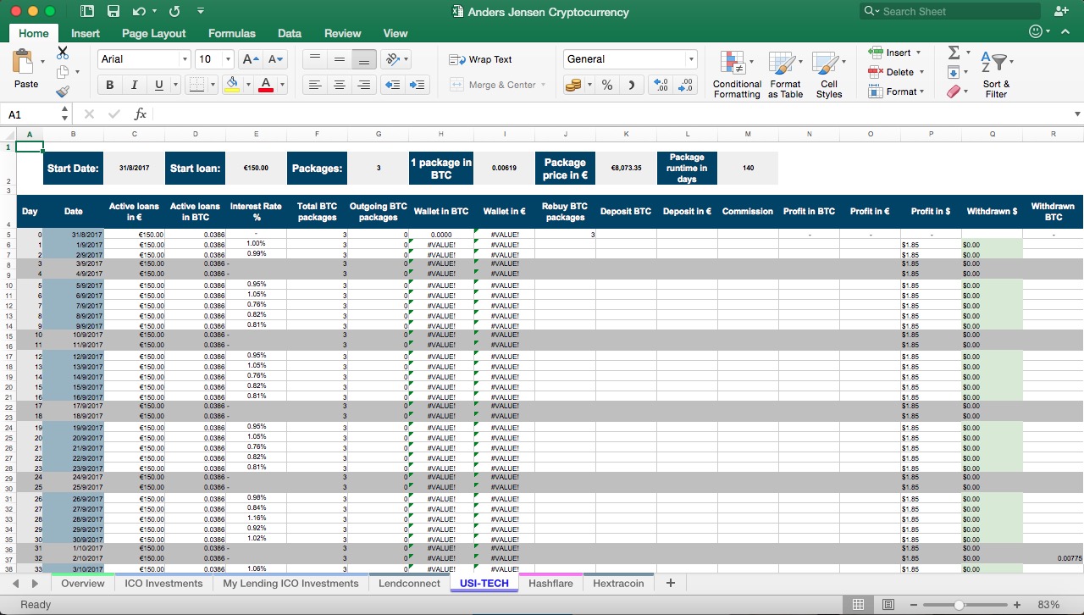Open the font size dropdown
Screen dimensions: 1084x615
228,59
